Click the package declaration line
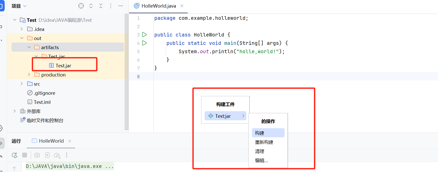Viewport: 438px width, 172px height. click(201, 18)
